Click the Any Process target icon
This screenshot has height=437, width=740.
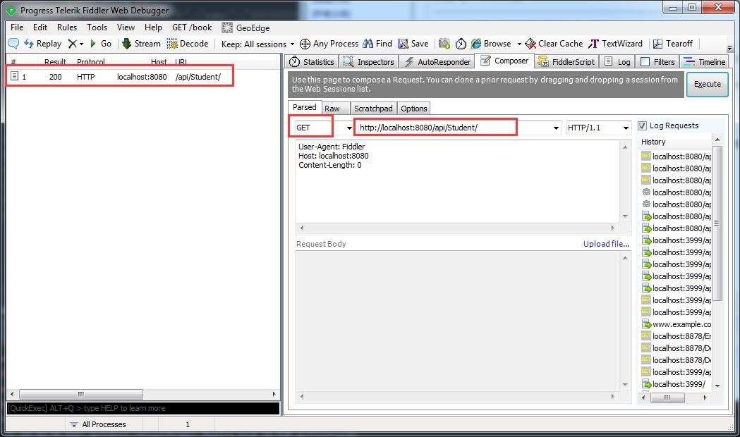pos(305,44)
